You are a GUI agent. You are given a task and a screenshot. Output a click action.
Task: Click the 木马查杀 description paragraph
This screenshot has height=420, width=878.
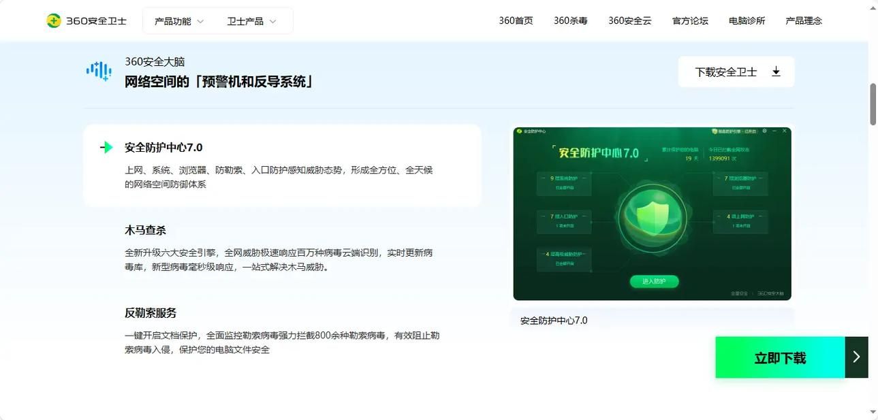pyautogui.click(x=279, y=260)
